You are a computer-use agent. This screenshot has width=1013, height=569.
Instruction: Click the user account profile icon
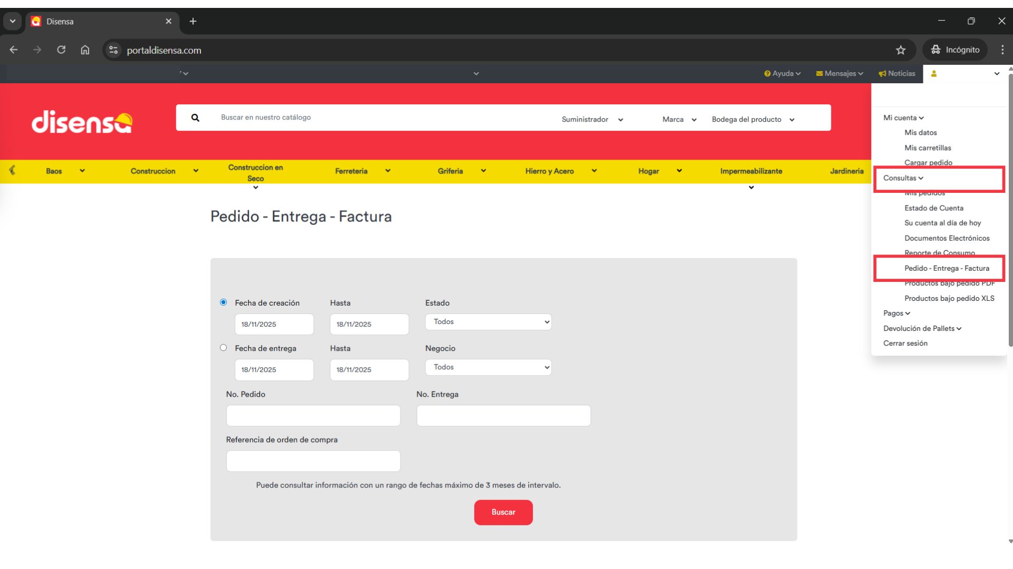[x=934, y=74]
